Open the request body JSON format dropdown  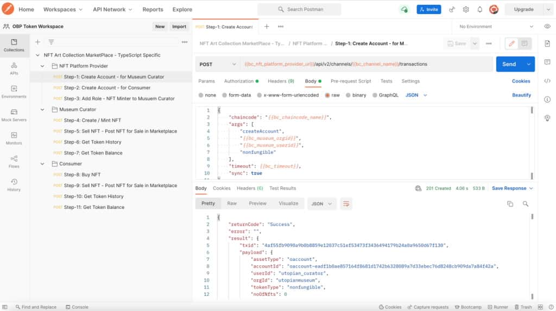point(416,95)
